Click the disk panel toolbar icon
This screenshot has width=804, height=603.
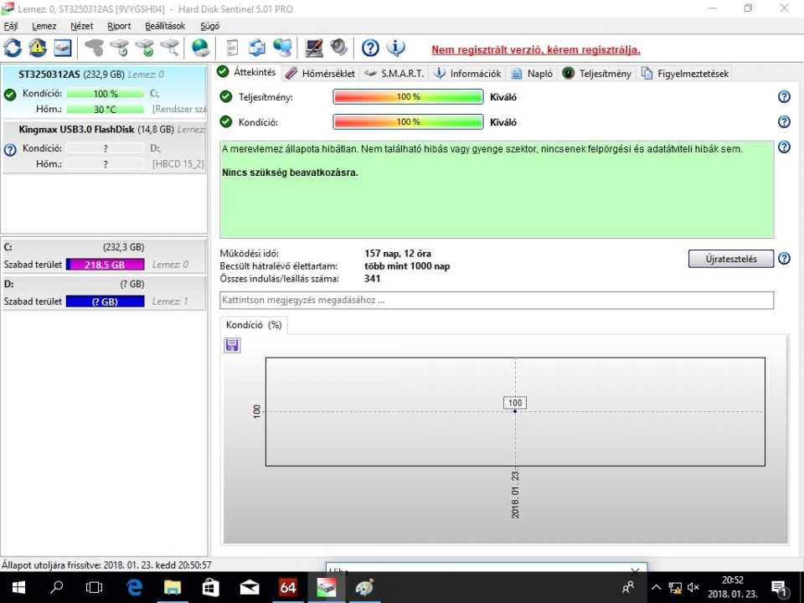(x=63, y=49)
